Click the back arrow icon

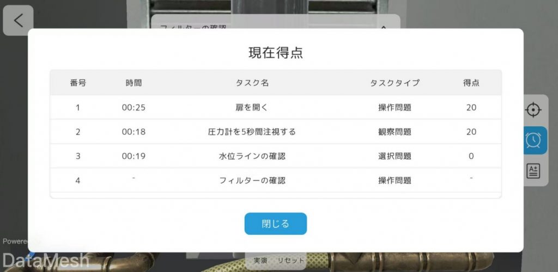tap(18, 21)
